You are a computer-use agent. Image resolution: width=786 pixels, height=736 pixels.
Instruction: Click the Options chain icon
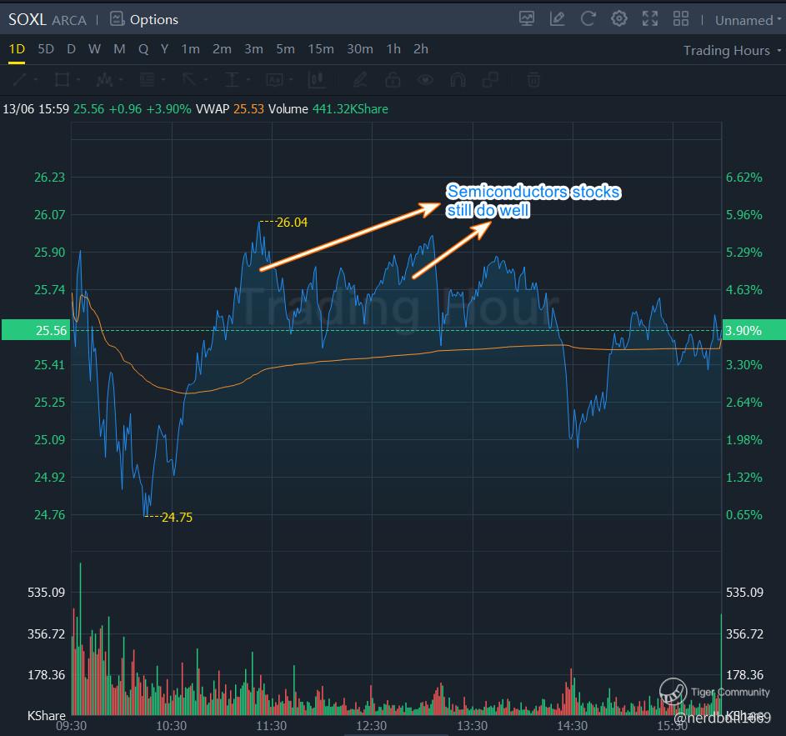tap(117, 19)
